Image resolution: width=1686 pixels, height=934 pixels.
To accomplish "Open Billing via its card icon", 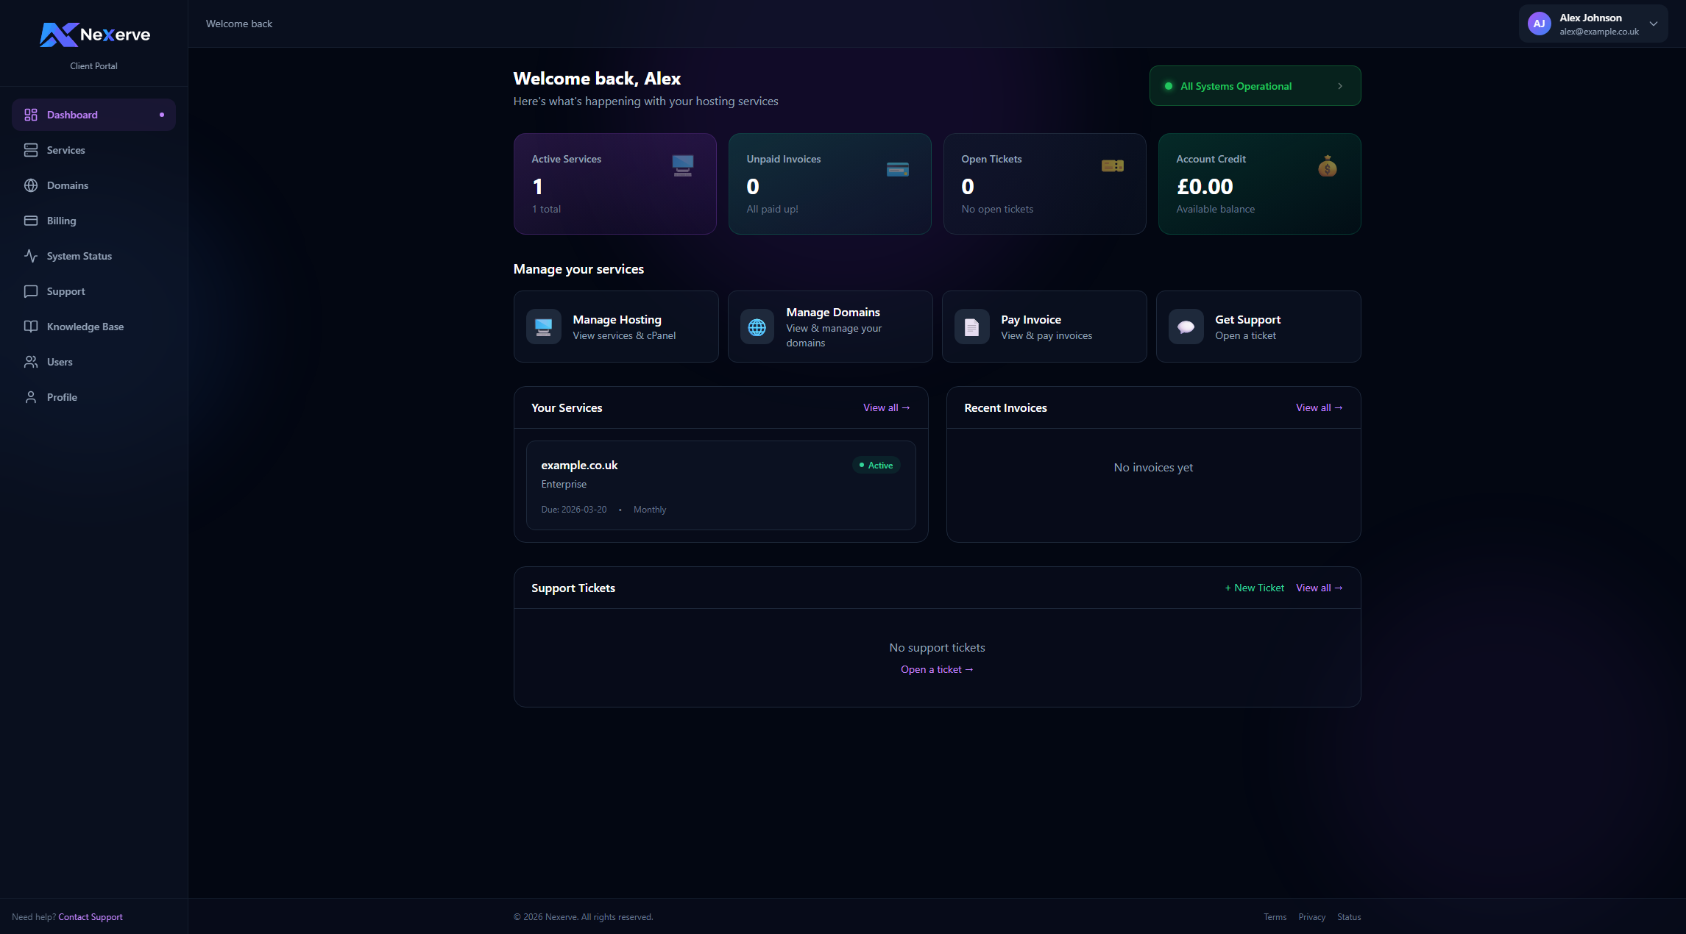I will [x=31, y=221].
